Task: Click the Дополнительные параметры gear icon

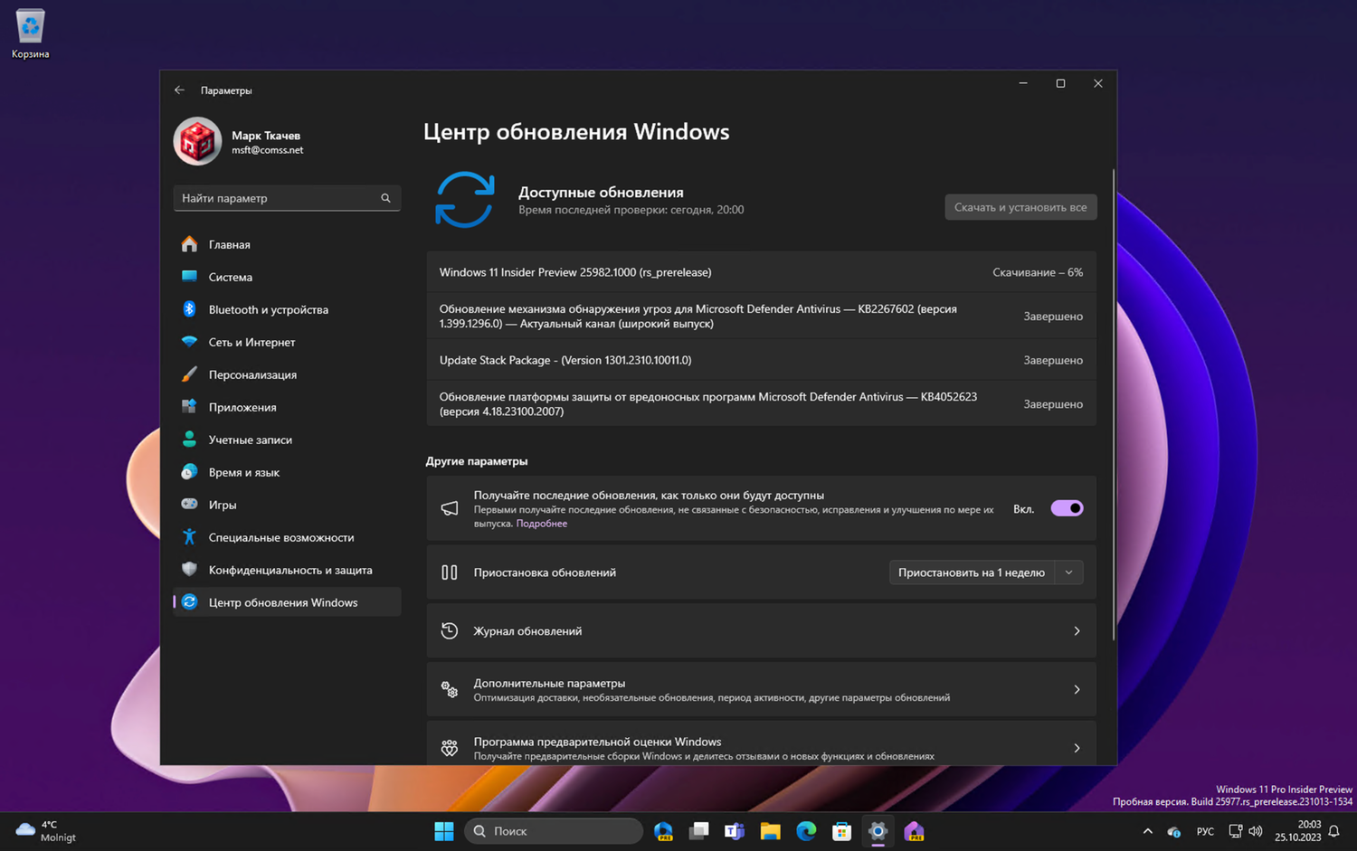Action: tap(450, 689)
